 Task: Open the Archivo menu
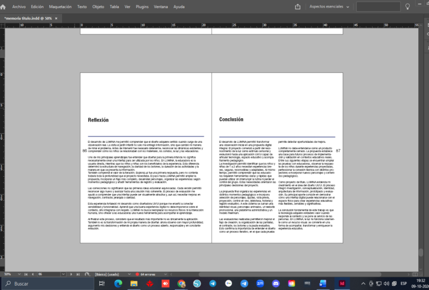(19, 6)
